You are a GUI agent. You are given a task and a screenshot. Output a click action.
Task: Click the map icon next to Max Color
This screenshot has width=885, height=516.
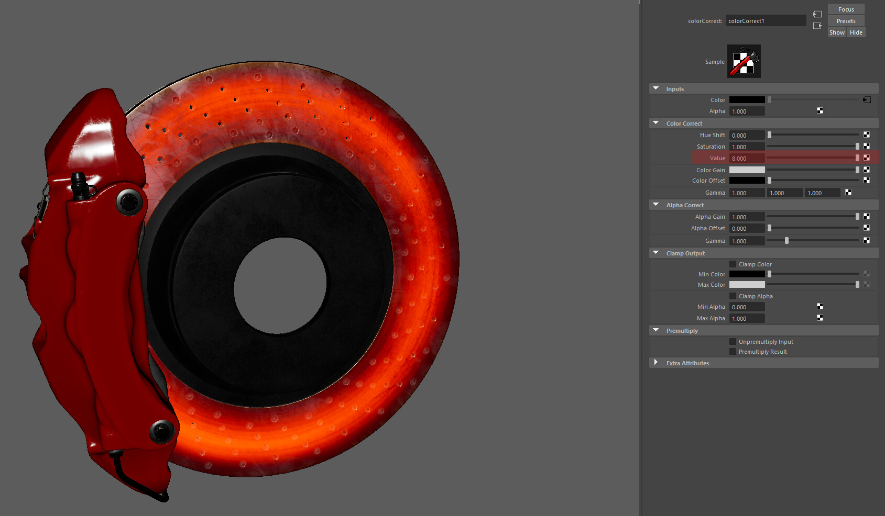[867, 284]
